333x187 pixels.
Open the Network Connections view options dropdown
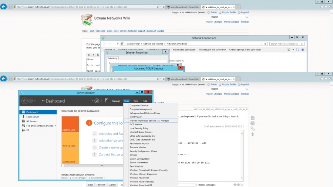(x=293, y=50)
